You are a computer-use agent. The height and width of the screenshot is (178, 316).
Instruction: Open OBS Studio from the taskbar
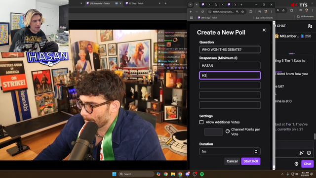195,174
